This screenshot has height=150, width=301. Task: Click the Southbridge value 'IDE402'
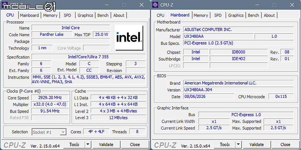pos(238,59)
